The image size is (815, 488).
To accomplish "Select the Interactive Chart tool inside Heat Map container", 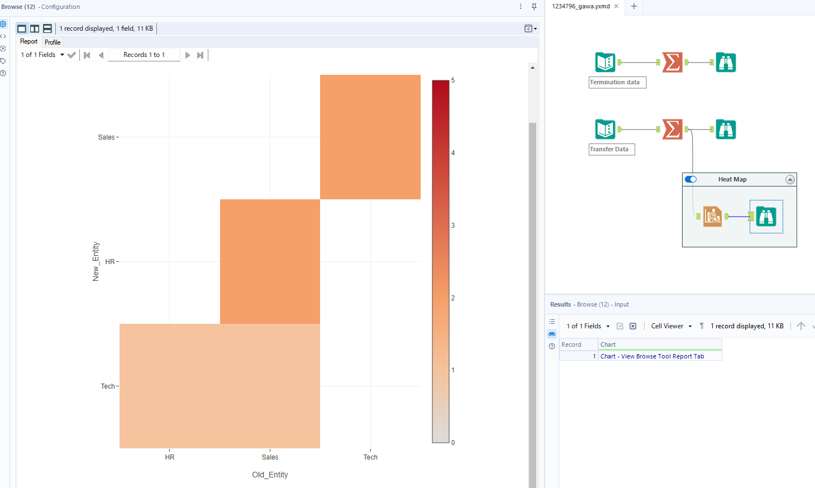I will [766, 217].
